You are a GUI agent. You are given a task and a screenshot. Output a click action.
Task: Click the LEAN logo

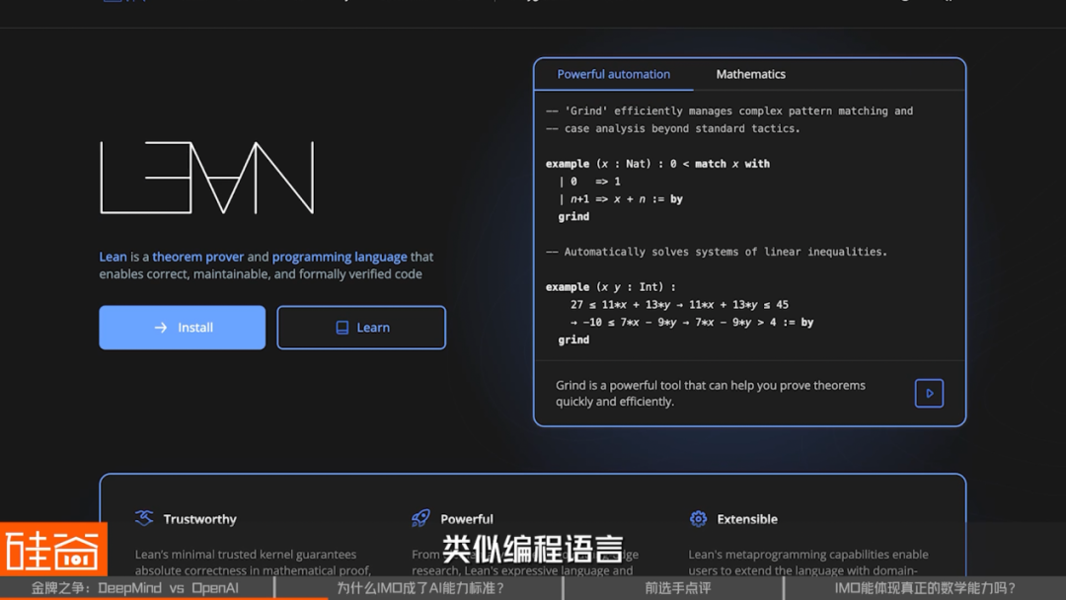[207, 178]
